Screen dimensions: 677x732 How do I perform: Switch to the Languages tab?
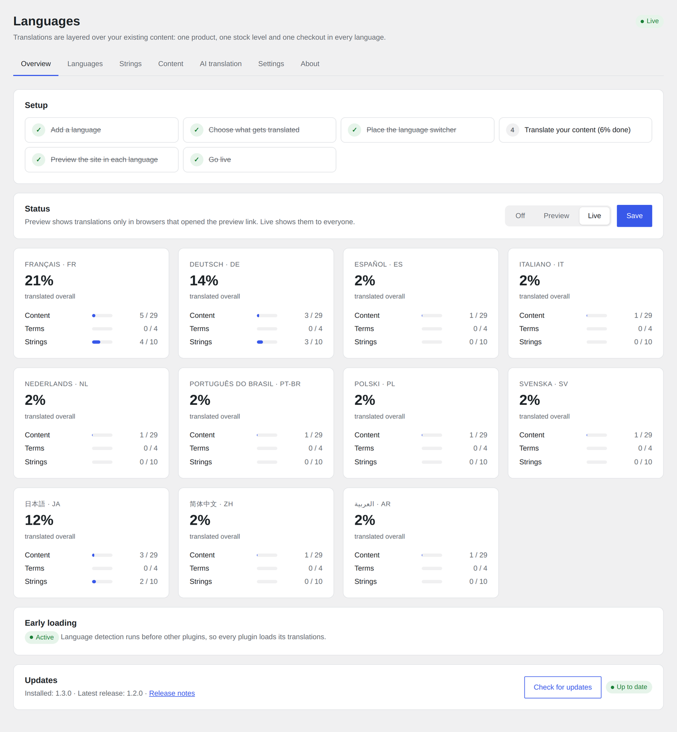pos(85,64)
